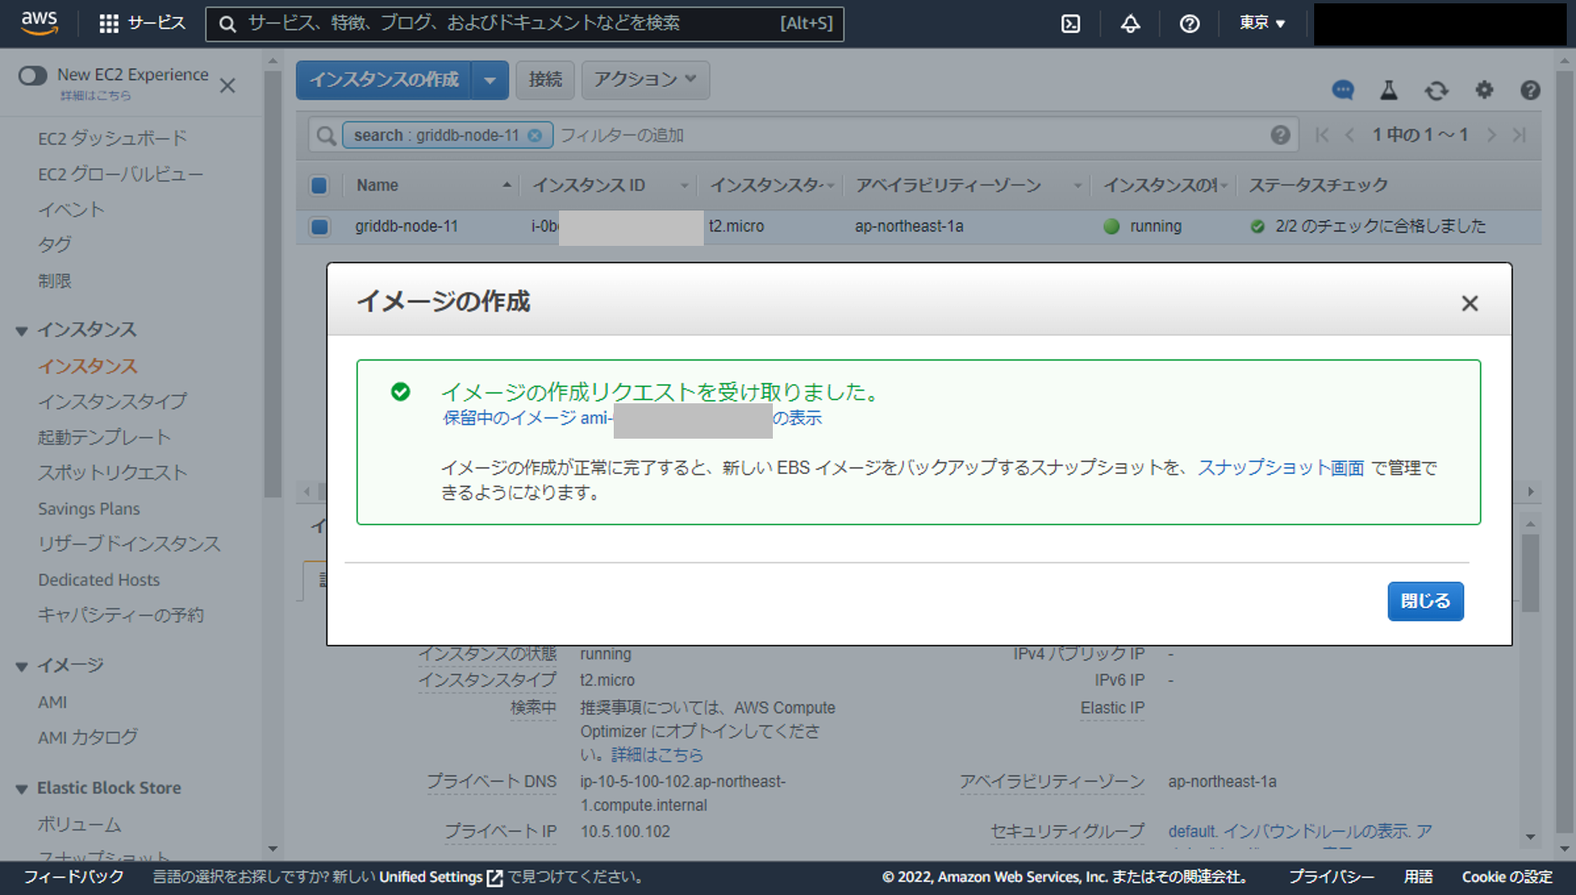Open AMI in the sidebar
Viewport: 1576px width, 895px height.
tap(52, 701)
